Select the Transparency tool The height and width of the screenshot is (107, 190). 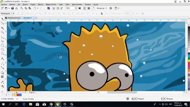2,77
